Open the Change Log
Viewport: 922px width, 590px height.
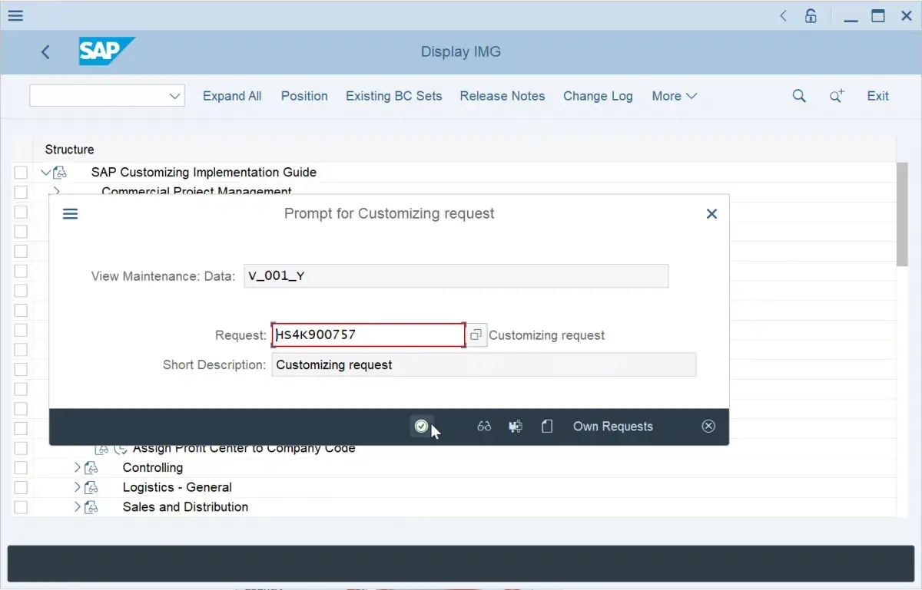[598, 96]
